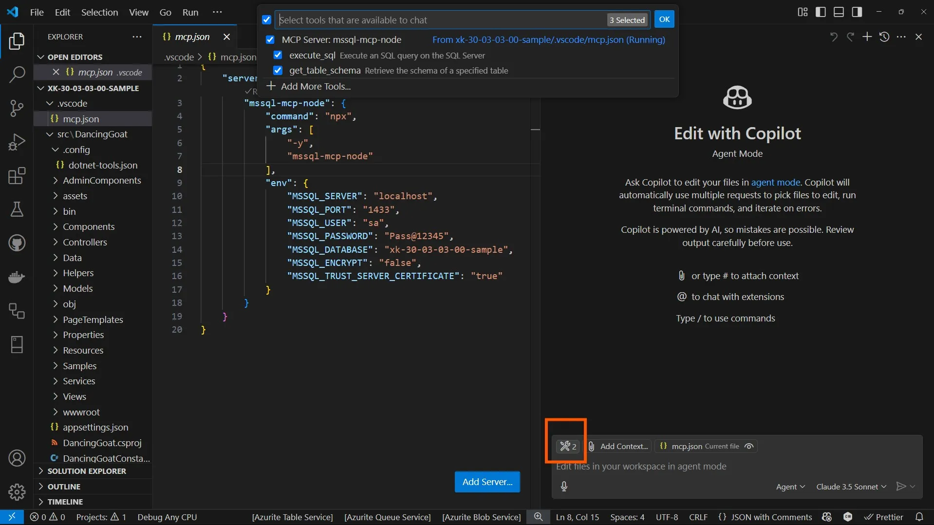This screenshot has width=934, height=525.
Task: Switch to the mcp.json editor tab
Action: (192, 37)
